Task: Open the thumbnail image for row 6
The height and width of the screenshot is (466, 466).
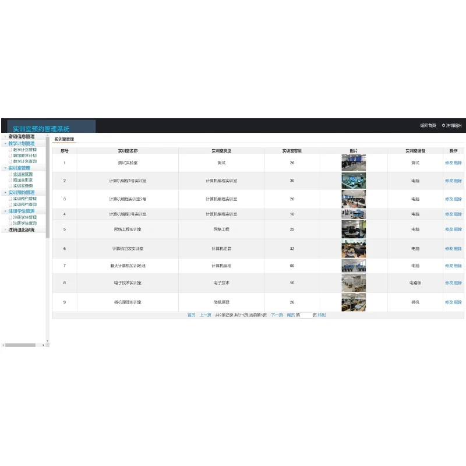Action: click(x=354, y=249)
